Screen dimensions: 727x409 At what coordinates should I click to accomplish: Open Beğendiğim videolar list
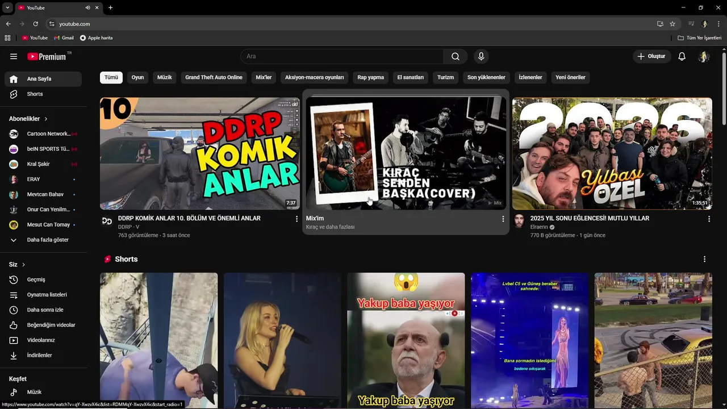(43, 325)
